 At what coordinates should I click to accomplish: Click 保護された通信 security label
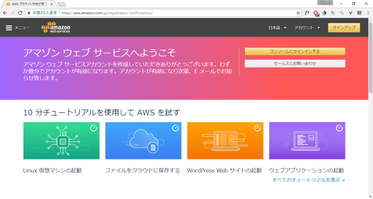coord(44,13)
